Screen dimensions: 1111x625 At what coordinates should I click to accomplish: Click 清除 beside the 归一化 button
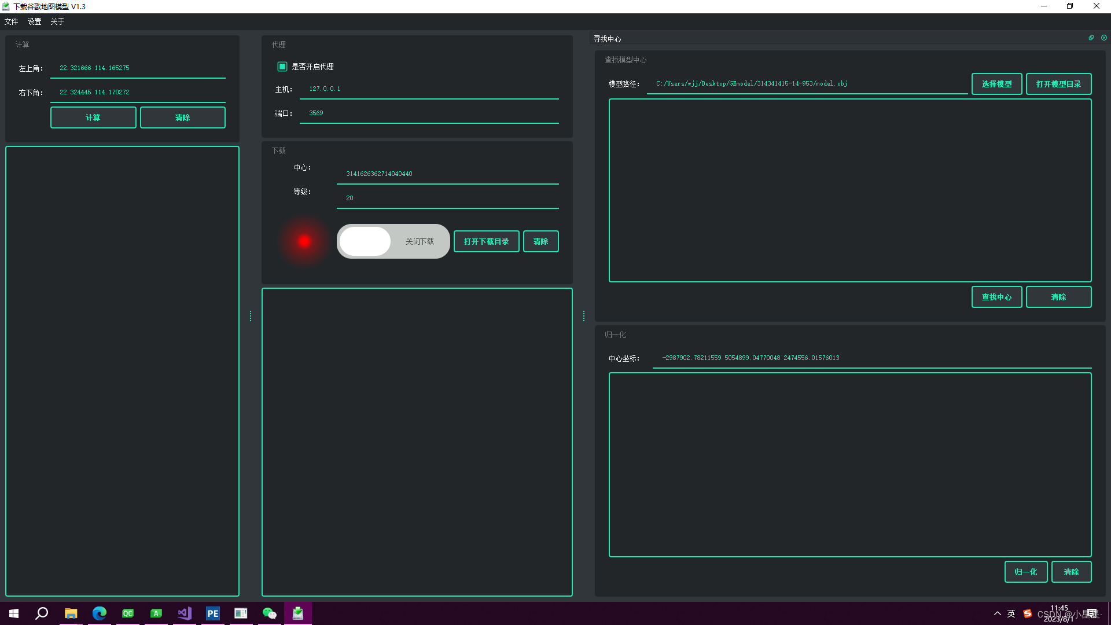[x=1071, y=572]
